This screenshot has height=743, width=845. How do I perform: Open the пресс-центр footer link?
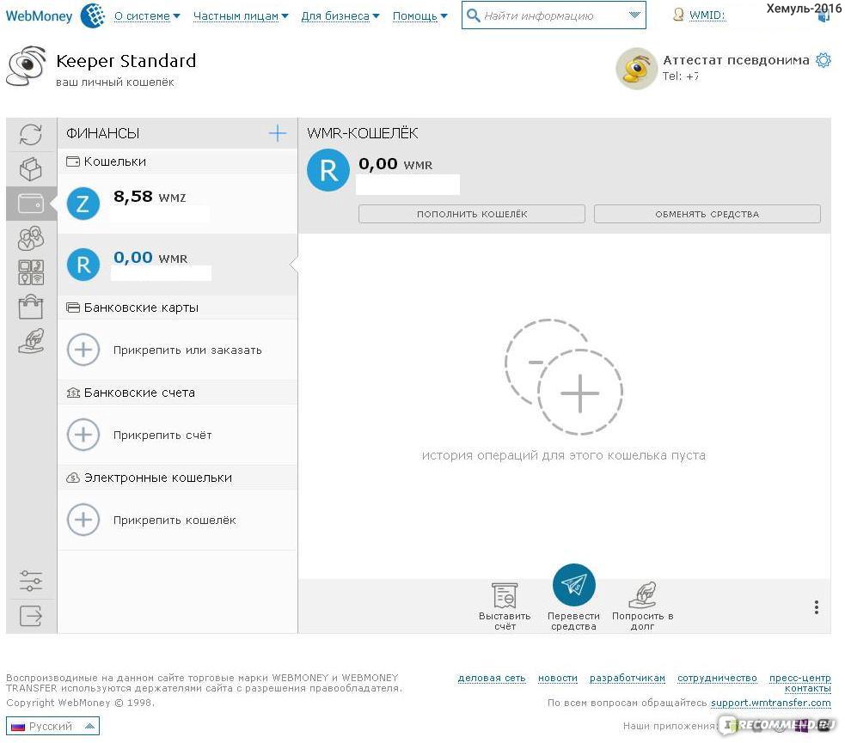(x=799, y=678)
